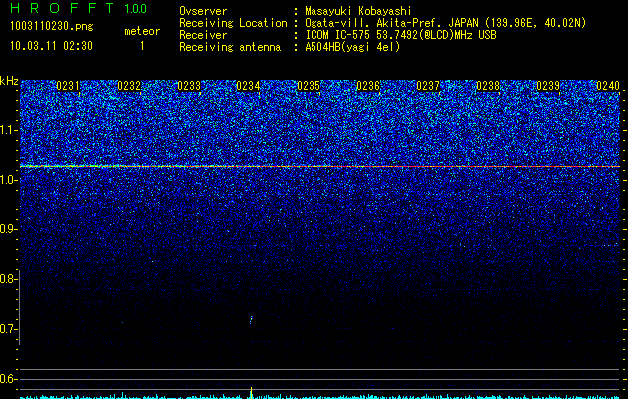Click the meteor label
The height and width of the screenshot is (399, 628).
(142, 31)
